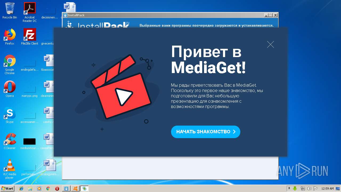Image resolution: width=341 pixels, height=192 pixels.
Task: Open volume control tray icon
Action: point(309,189)
